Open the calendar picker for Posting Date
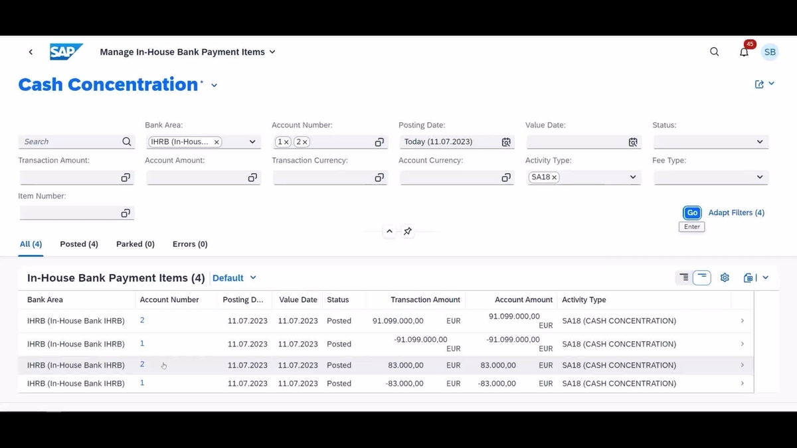This screenshot has height=448, width=797. click(x=505, y=141)
